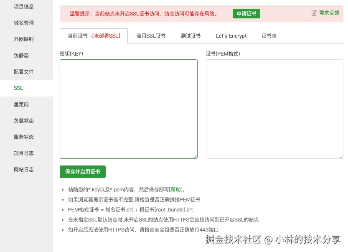Switch to the 测试证书 tab
This screenshot has width=348, height=252.
pos(191,36)
